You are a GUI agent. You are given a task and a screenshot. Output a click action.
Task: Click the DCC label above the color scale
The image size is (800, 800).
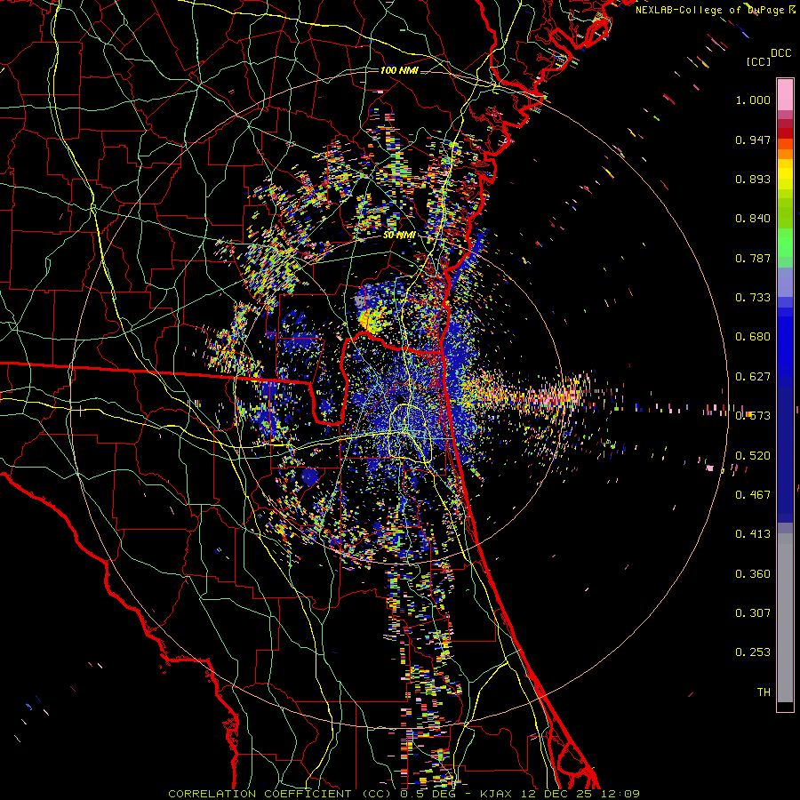(x=780, y=53)
